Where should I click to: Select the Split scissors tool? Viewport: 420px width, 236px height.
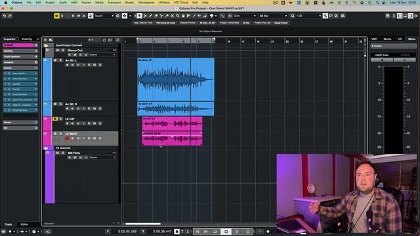pyautogui.click(x=161, y=16)
